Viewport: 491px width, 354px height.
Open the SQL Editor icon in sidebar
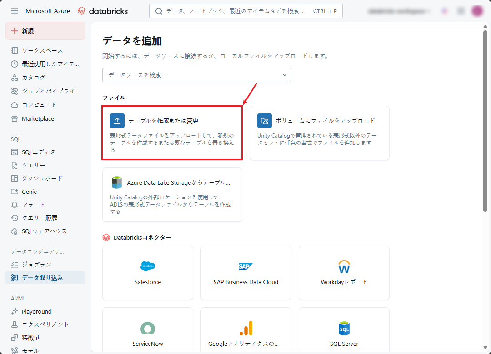[x=15, y=152]
